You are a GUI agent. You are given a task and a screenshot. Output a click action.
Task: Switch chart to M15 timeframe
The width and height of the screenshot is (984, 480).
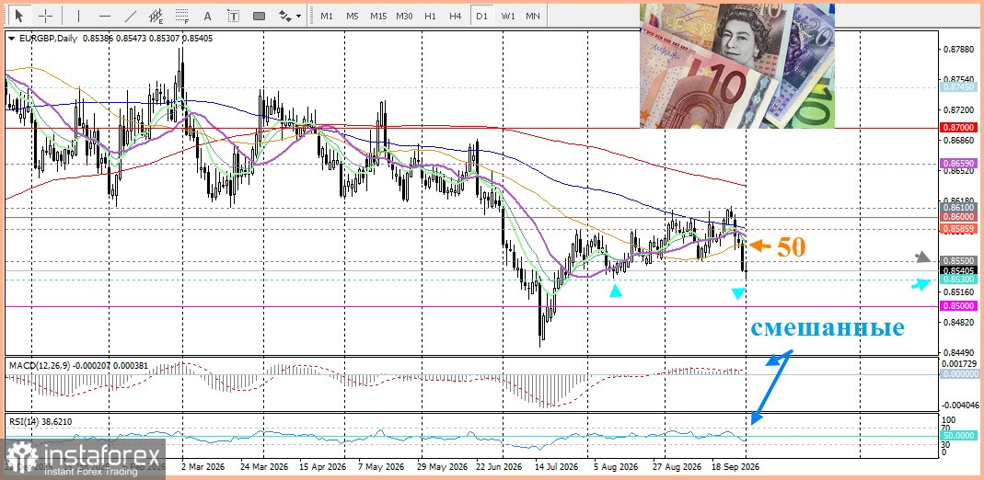point(378,16)
